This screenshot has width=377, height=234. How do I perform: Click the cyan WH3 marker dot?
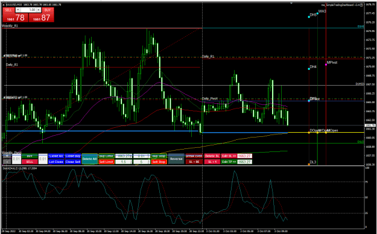(317, 13)
